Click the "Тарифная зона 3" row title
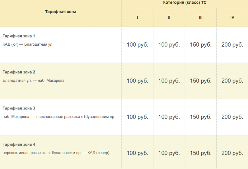Screen dimensions: 248x169 [19, 108]
